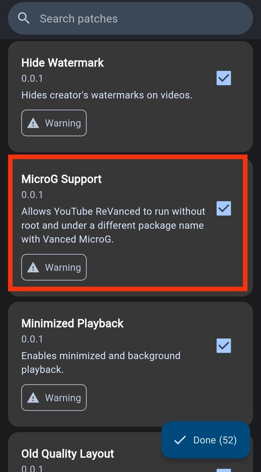Select the Hide Watermark patch title
261x472 pixels.
point(62,62)
